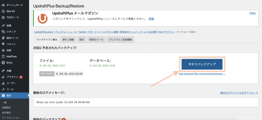Open ダッシュボード menu item

[15, 5]
